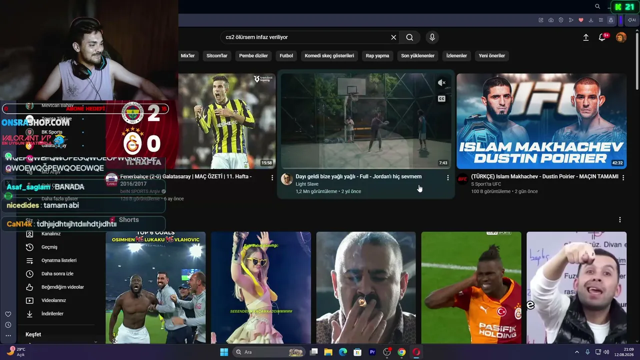640x360 pixels.
Task: Show hidden system tray icons chevron
Action: (576, 352)
